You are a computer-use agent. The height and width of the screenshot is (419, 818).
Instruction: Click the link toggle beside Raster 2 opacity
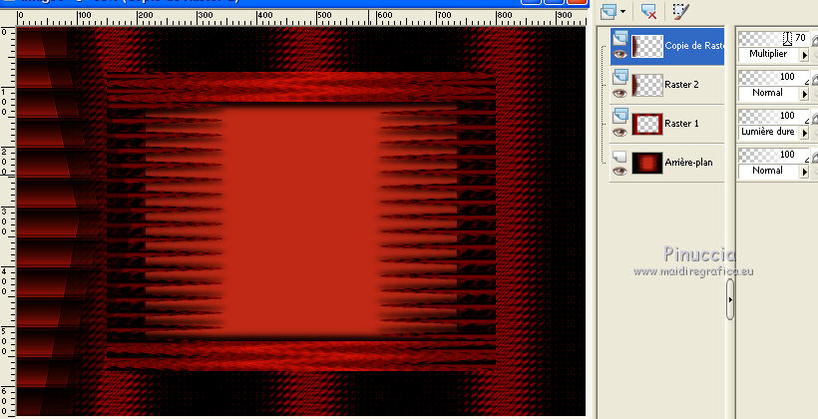click(x=814, y=78)
